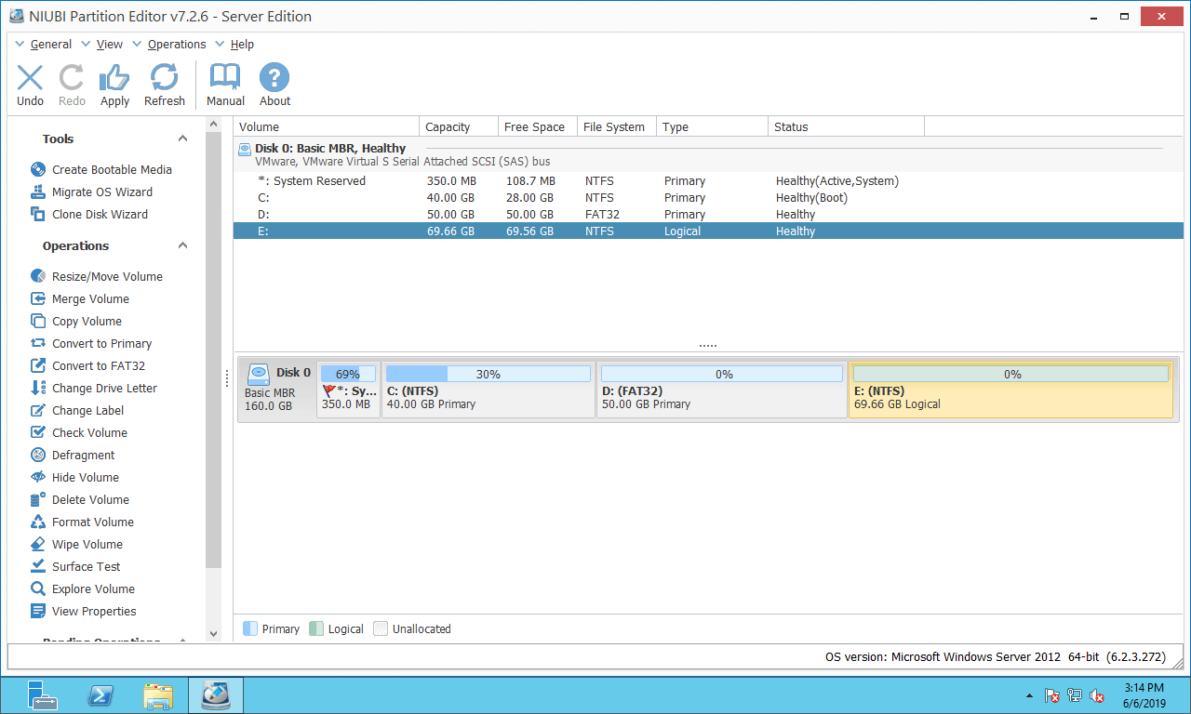Viewport: 1191px width, 714px height.
Task: Click the Apply thumbs-up icon
Action: click(114, 85)
